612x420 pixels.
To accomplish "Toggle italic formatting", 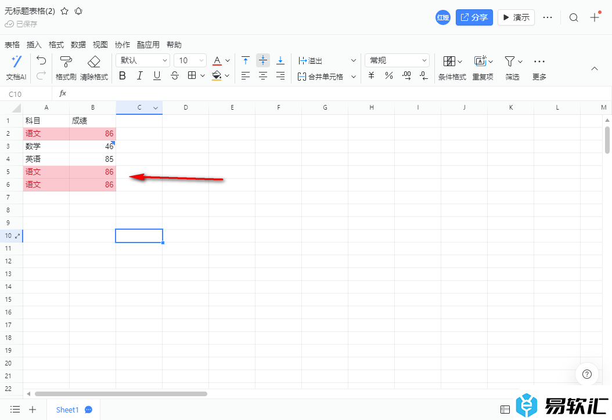I will pyautogui.click(x=139, y=75).
